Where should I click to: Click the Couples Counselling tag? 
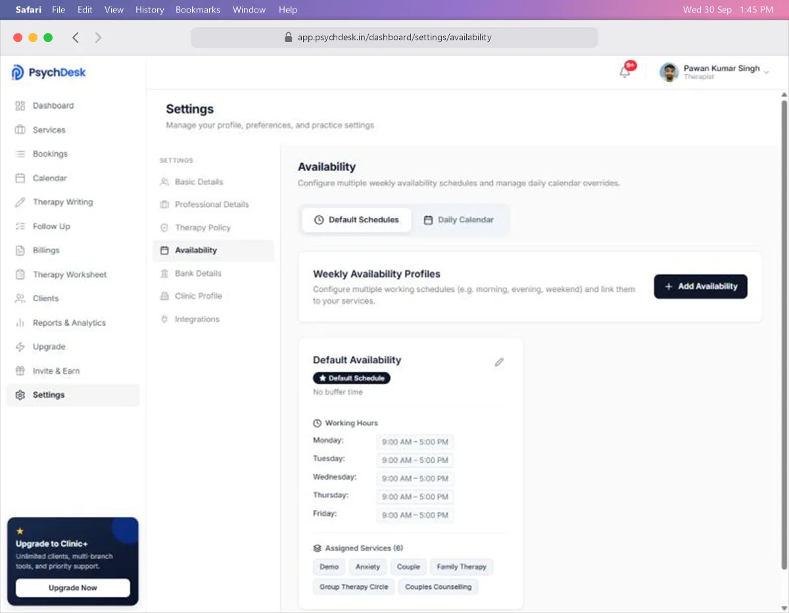439,587
